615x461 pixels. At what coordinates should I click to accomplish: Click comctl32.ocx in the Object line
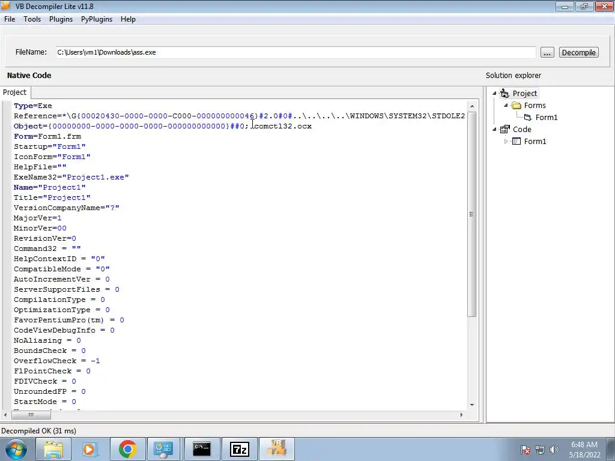click(283, 126)
